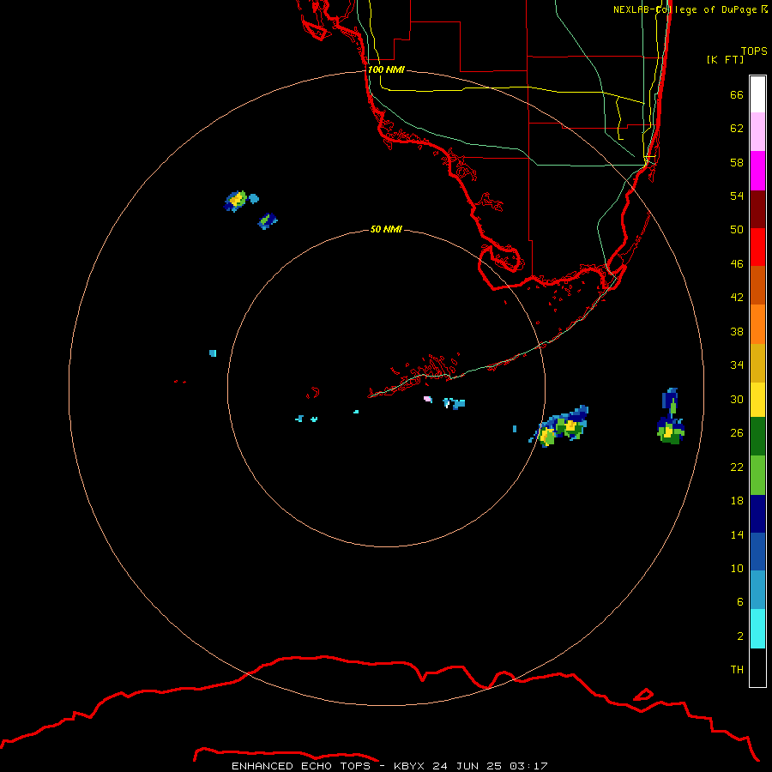The height and width of the screenshot is (772, 772).
Task: Click the gold legend swatch
Action: (757, 363)
